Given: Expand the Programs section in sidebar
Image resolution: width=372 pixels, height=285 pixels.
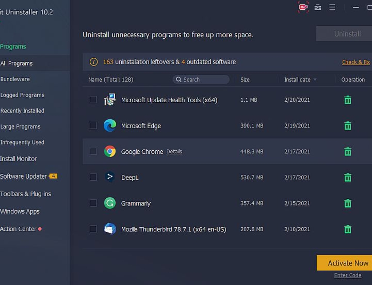Looking at the screenshot, I should (13, 47).
